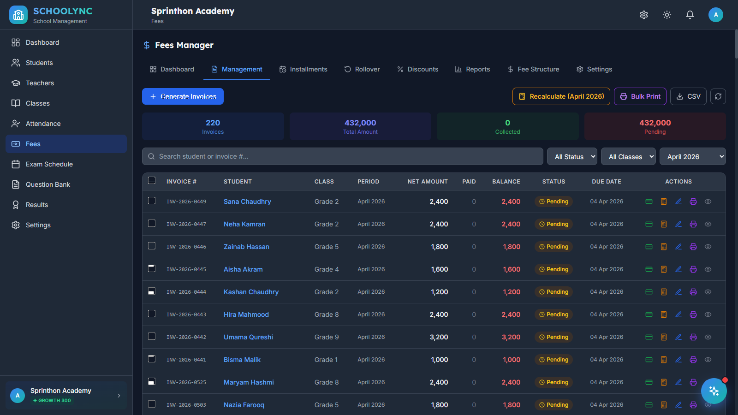Click the Generate Invoices button
The height and width of the screenshot is (415, 738).
[183, 96]
